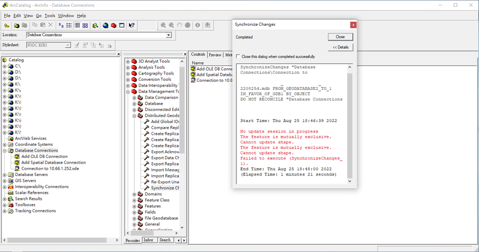Open the Command Line window icon
This screenshot has height=252, width=479.
[x=122, y=25]
